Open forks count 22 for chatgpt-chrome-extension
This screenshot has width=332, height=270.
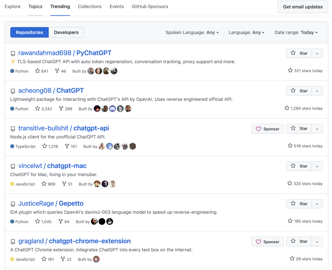click(66, 259)
